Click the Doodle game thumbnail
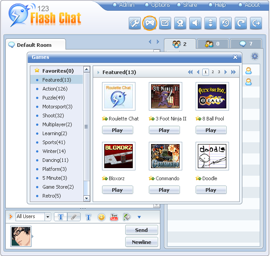This screenshot has width=270, height=256. [x=212, y=156]
